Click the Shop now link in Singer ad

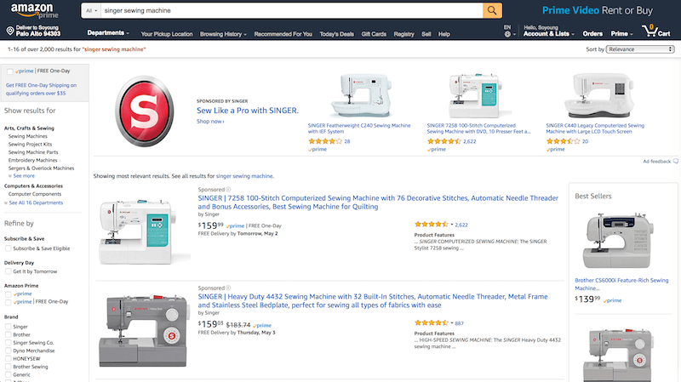click(x=210, y=122)
